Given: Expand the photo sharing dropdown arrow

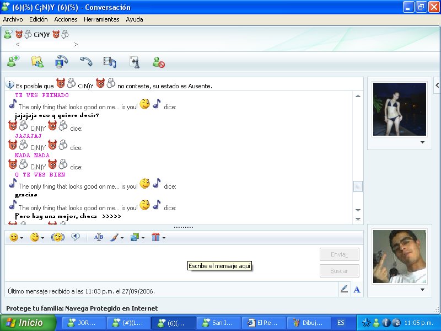Looking at the screenshot, I should (143, 238).
